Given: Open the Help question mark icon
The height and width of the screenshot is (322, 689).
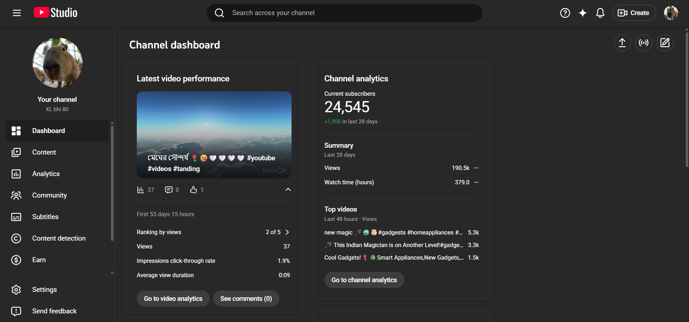Looking at the screenshot, I should pos(565,13).
